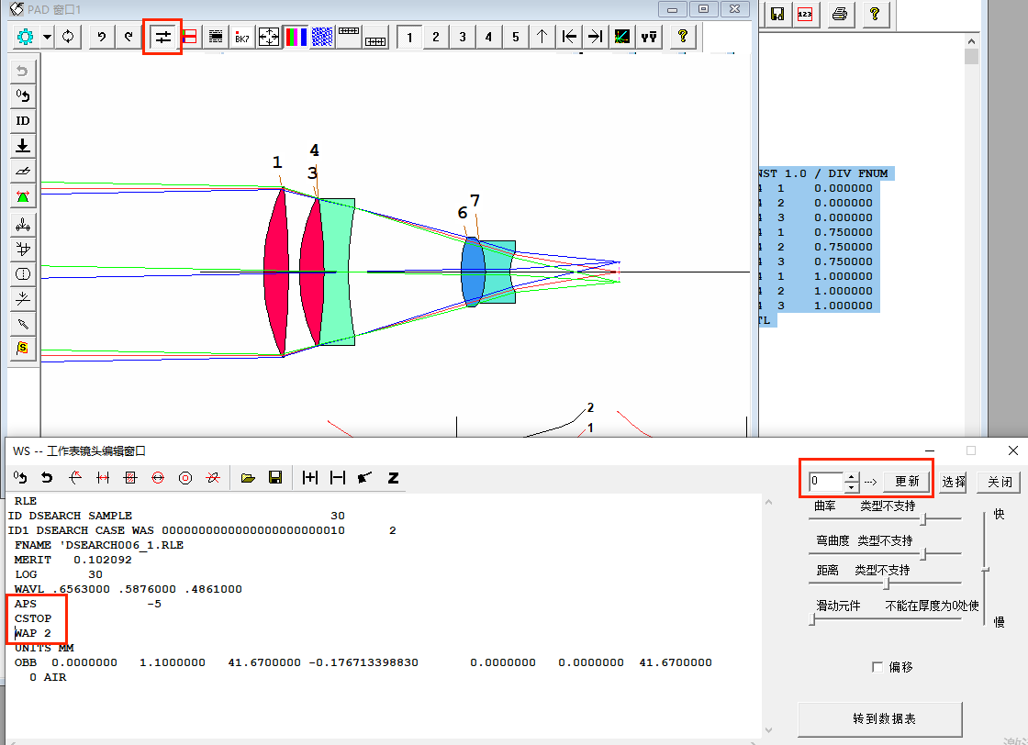The image size is (1028, 745).
Task: Click the tilted plane surface icon in sidebar
Action: pos(23,171)
